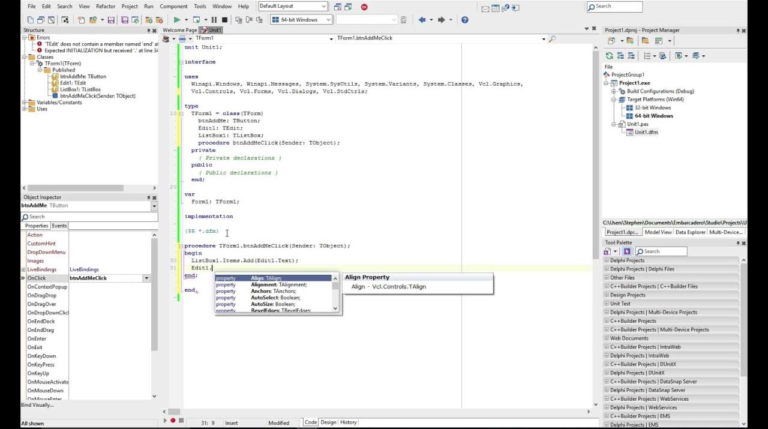Select Unit1.dfm in the Project Manager tree

coord(646,132)
